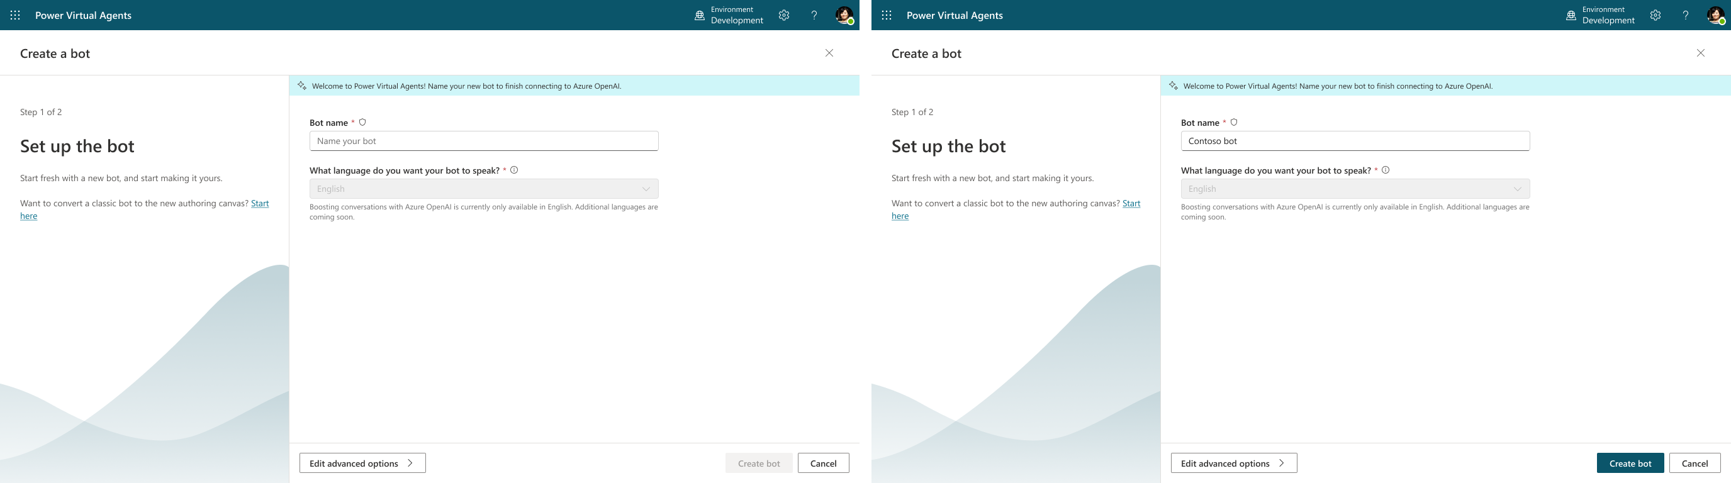Open the user avatar menu in right window

click(x=1715, y=16)
